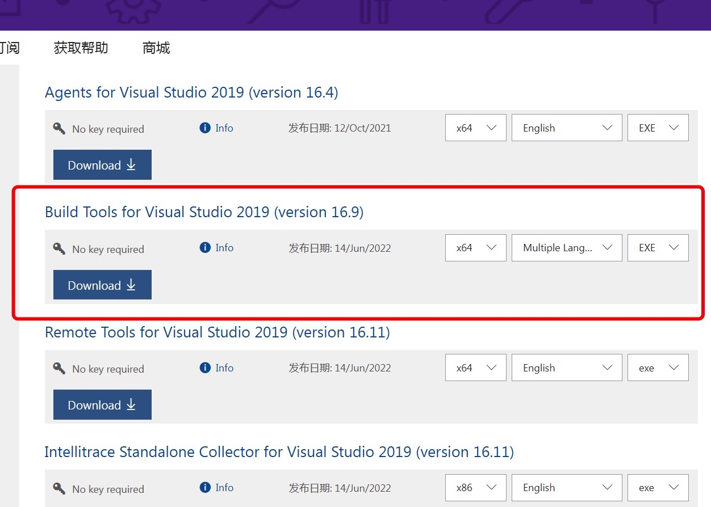
Task: Download Build Tools for Visual Studio 2019
Action: (x=102, y=285)
